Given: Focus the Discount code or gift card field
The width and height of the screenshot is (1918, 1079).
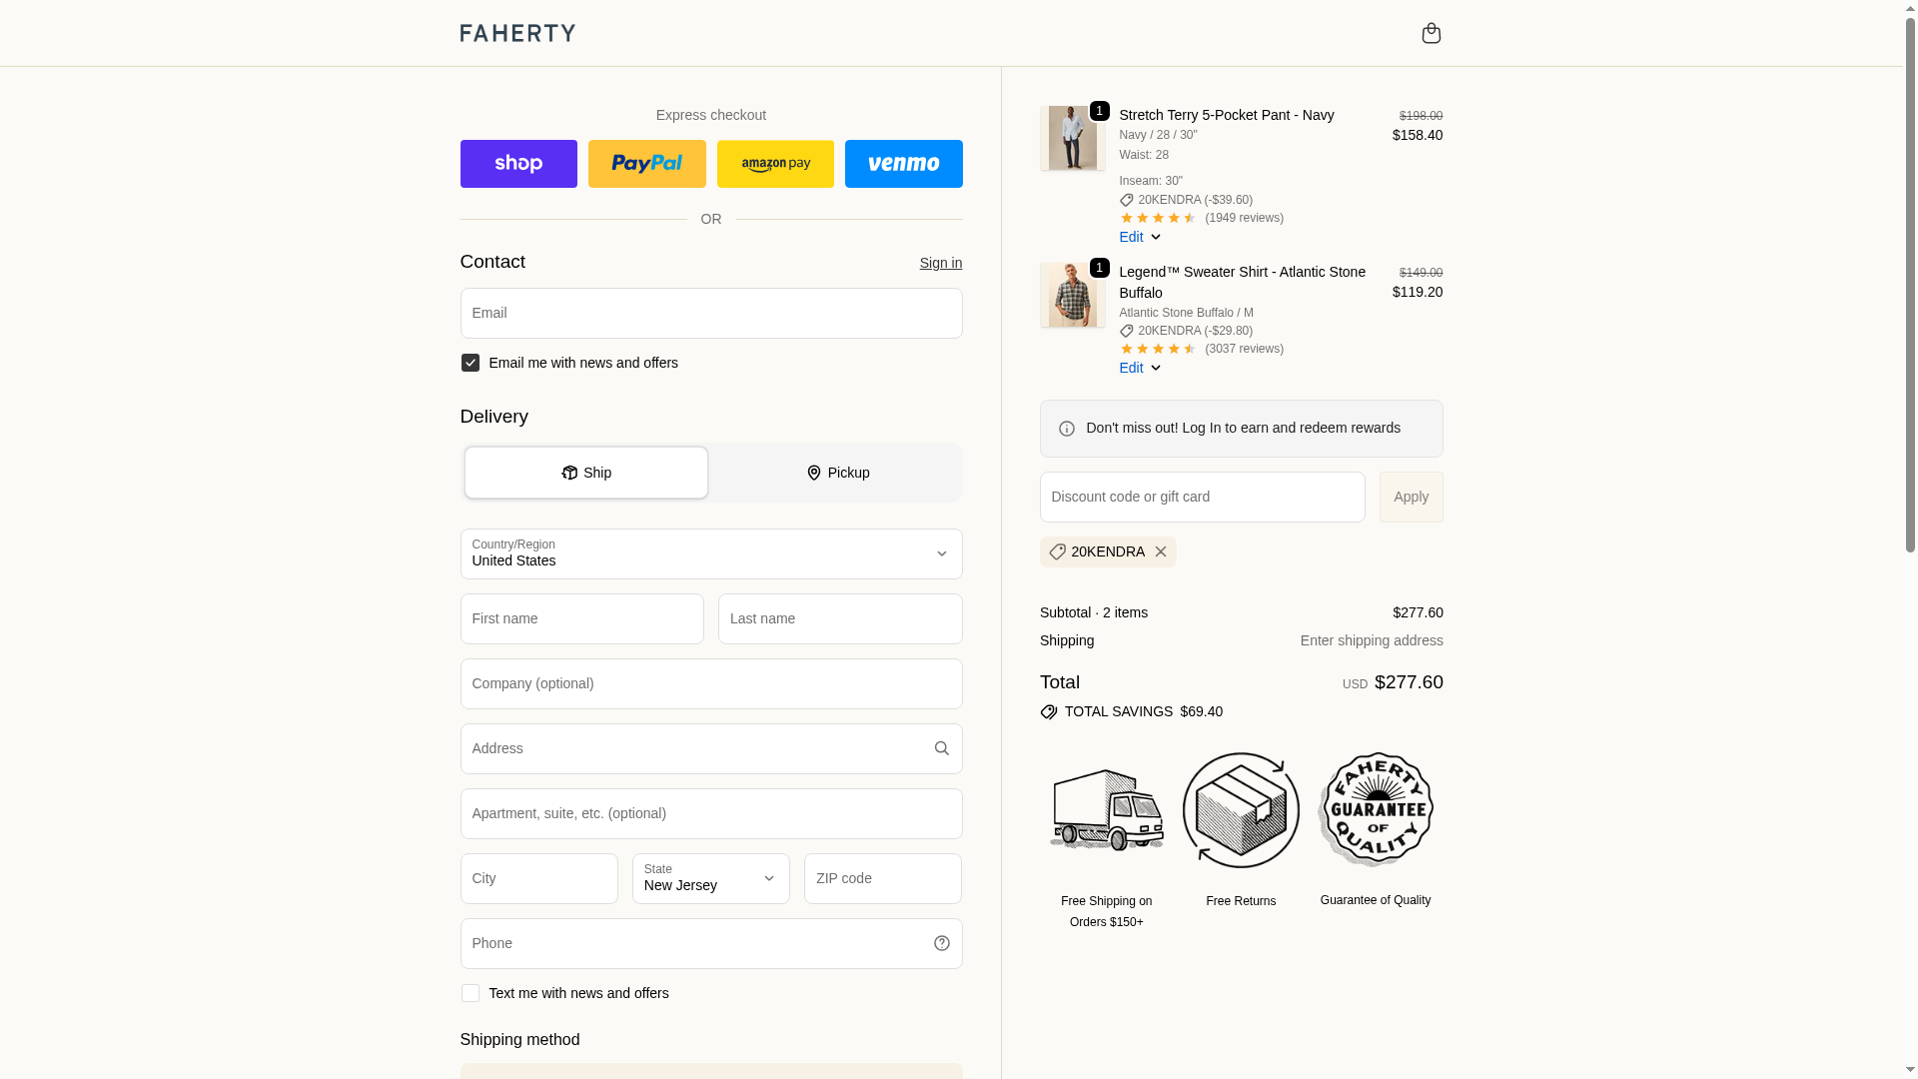Looking at the screenshot, I should click(1202, 497).
